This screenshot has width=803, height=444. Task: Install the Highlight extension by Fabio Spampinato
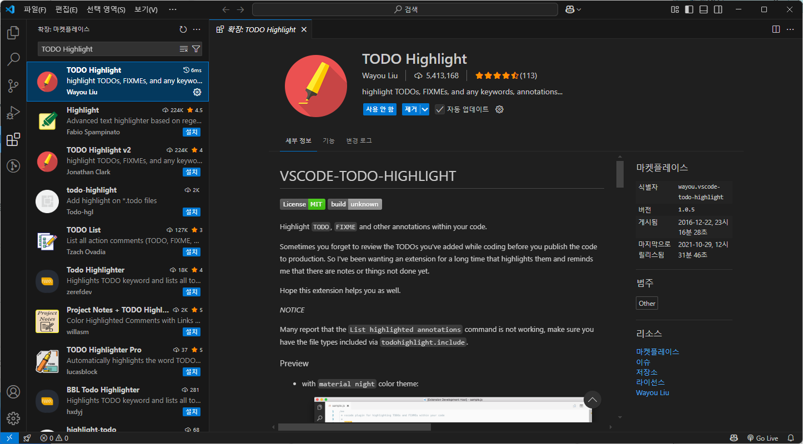tap(192, 132)
